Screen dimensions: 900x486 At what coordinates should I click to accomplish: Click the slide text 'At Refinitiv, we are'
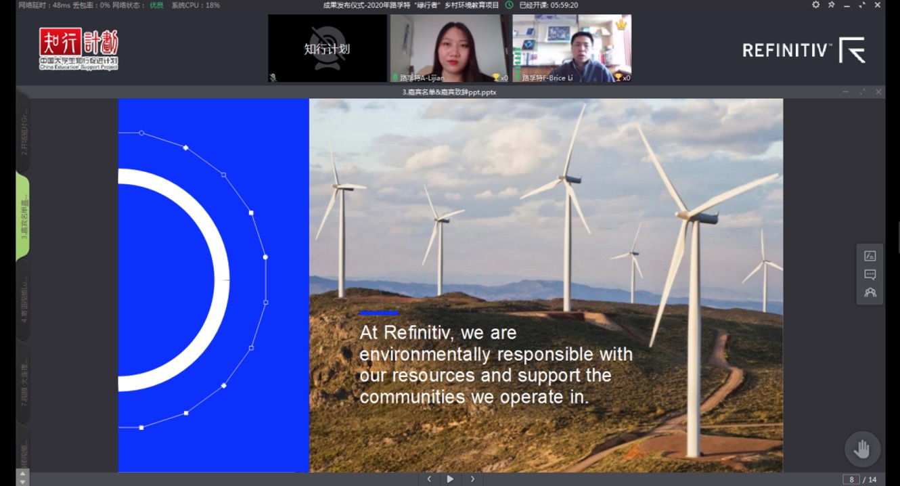438,332
